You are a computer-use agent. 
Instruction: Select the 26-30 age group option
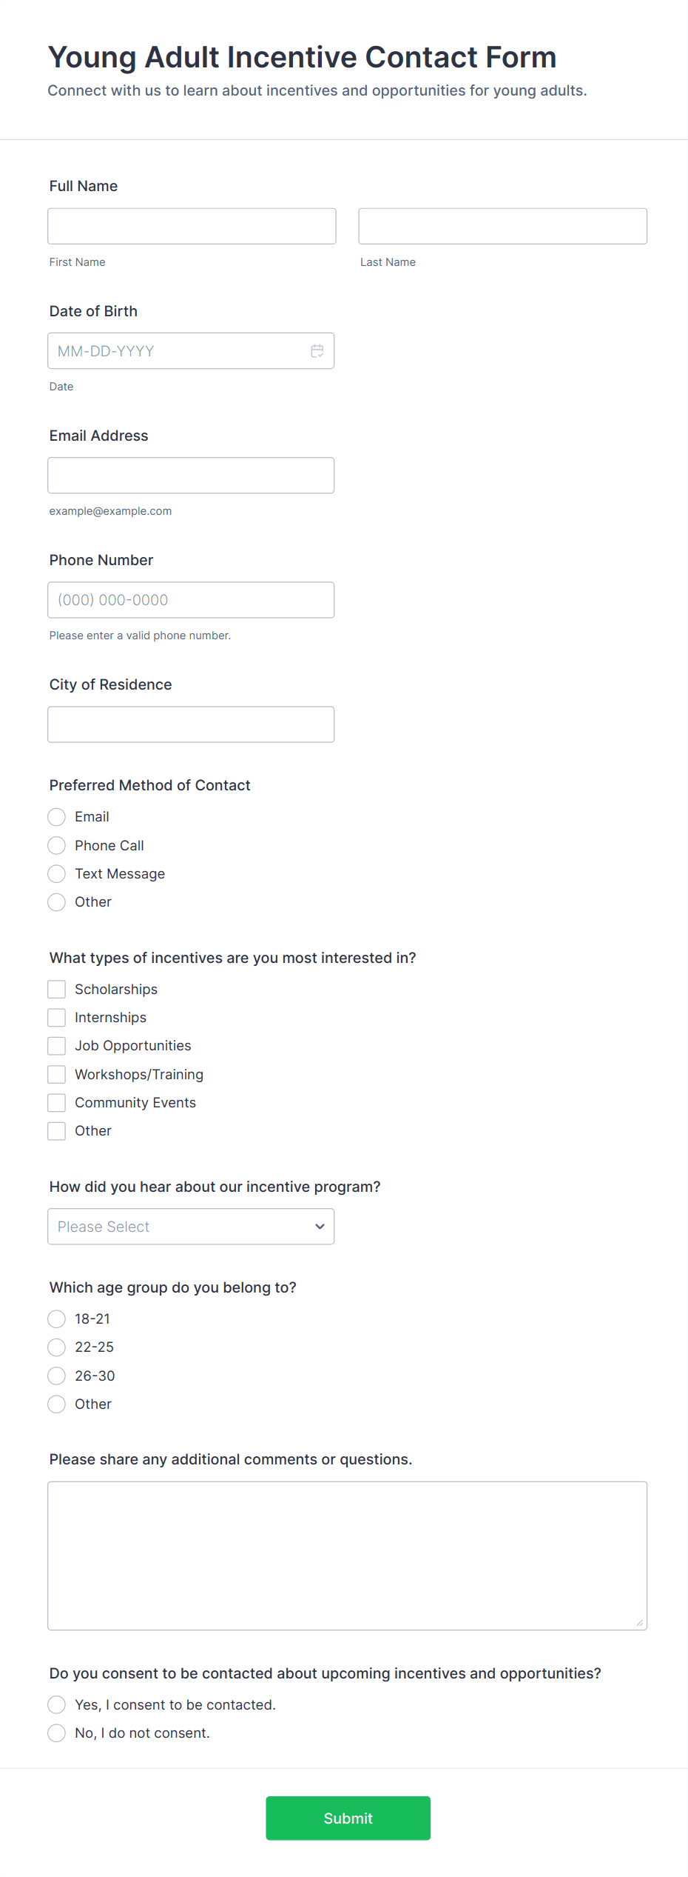tap(57, 1376)
